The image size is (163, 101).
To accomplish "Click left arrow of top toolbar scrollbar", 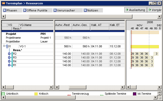I will click(4, 16).
